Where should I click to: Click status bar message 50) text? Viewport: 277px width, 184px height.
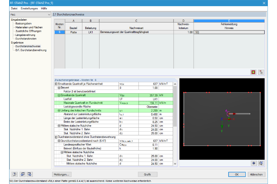pyautogui.click(x=81, y=181)
